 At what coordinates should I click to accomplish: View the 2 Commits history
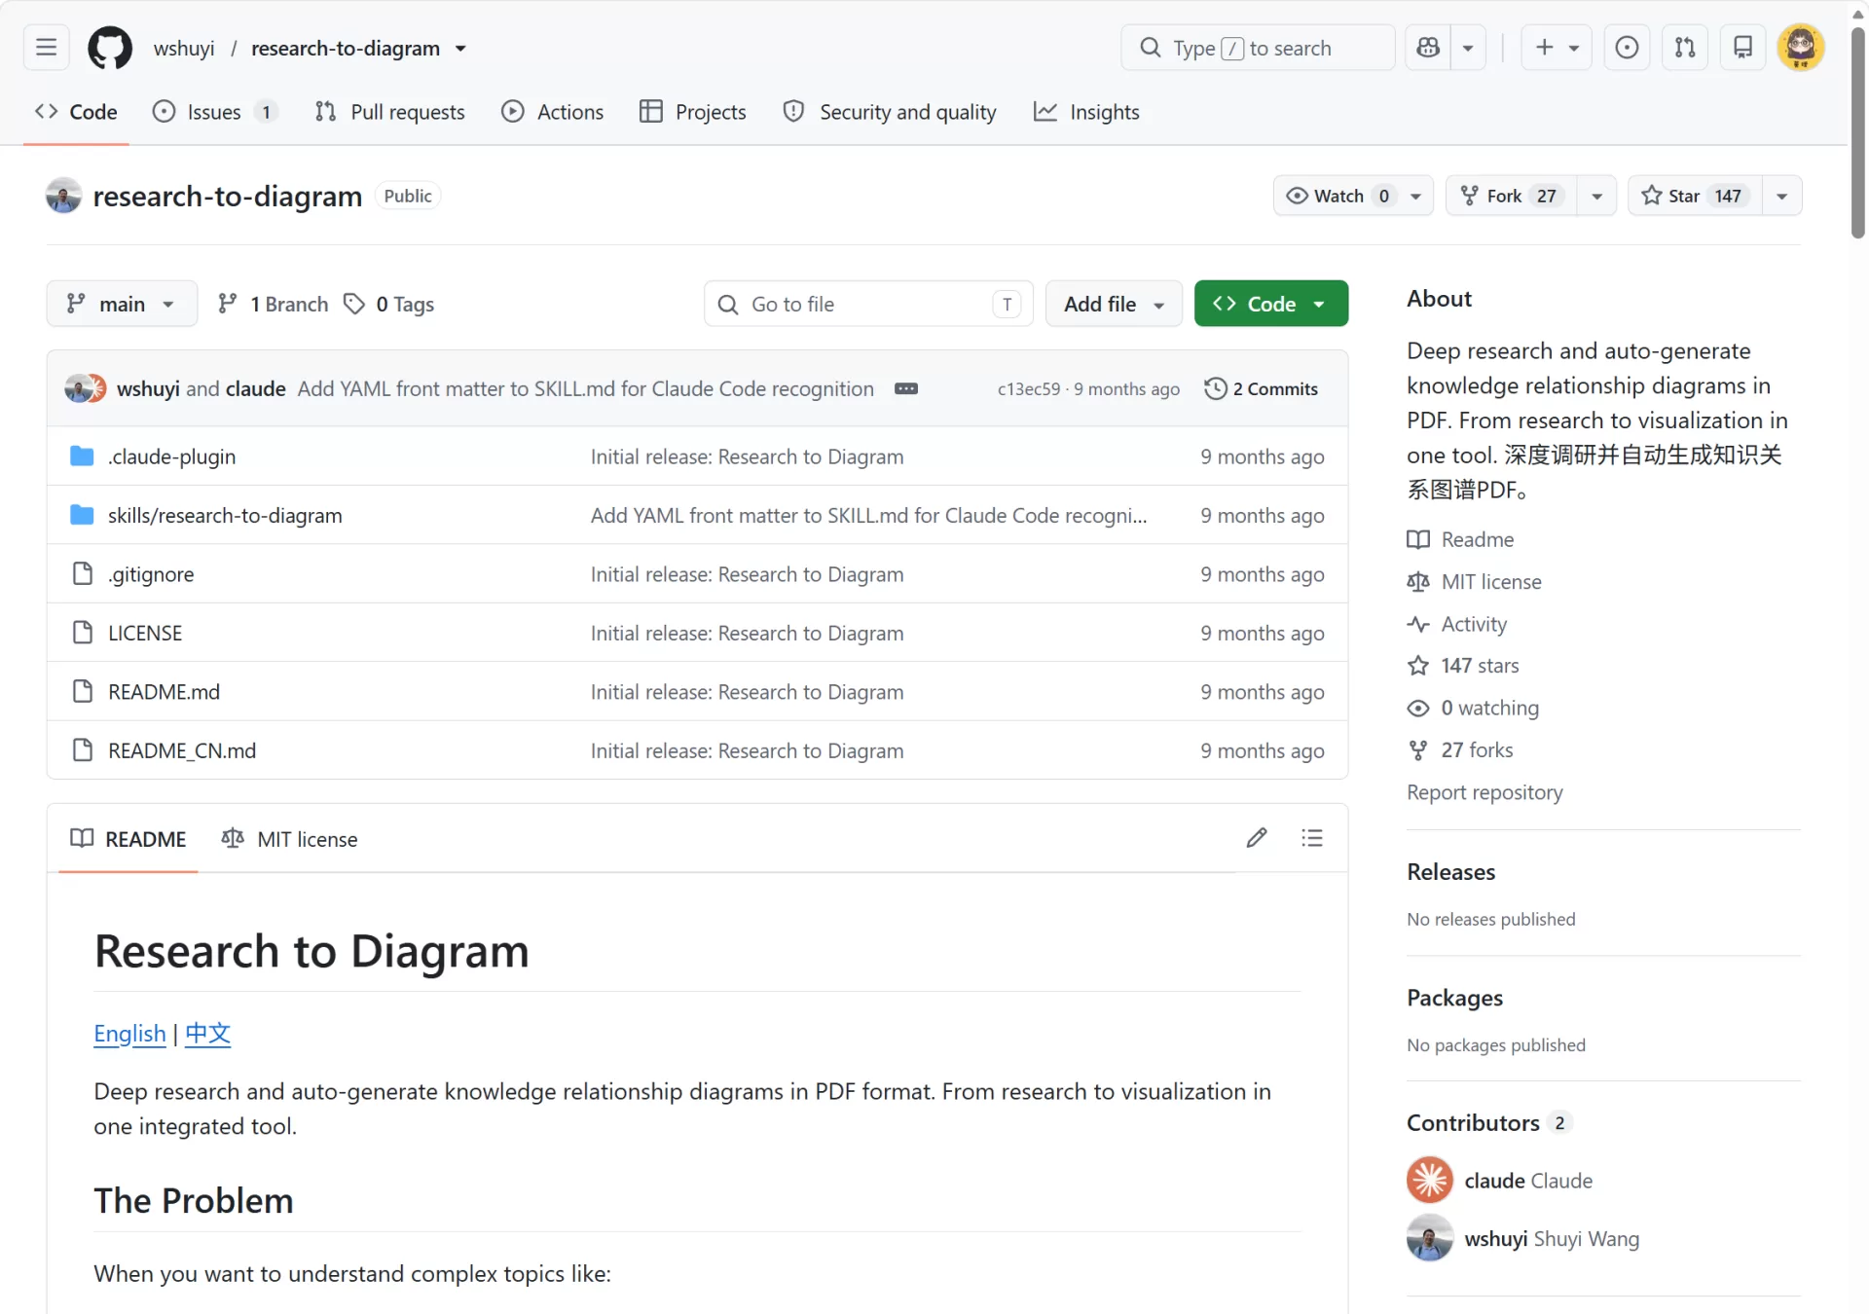(x=1261, y=388)
